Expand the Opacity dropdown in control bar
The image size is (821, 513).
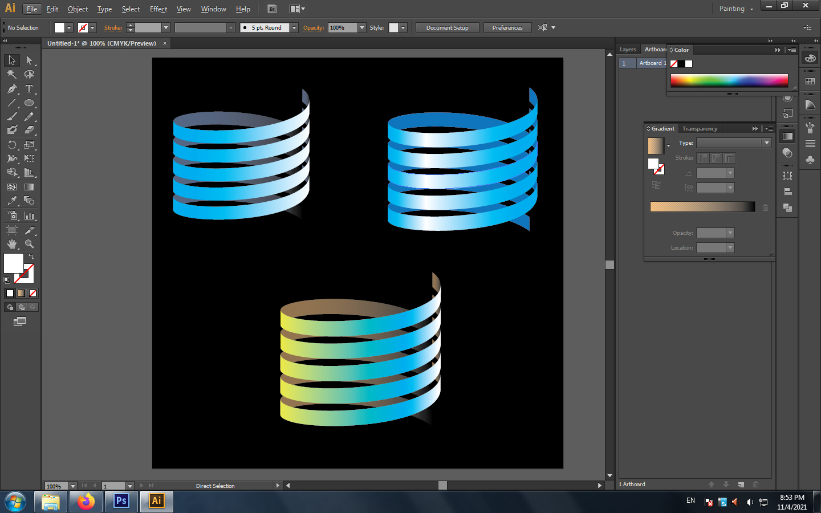point(361,28)
